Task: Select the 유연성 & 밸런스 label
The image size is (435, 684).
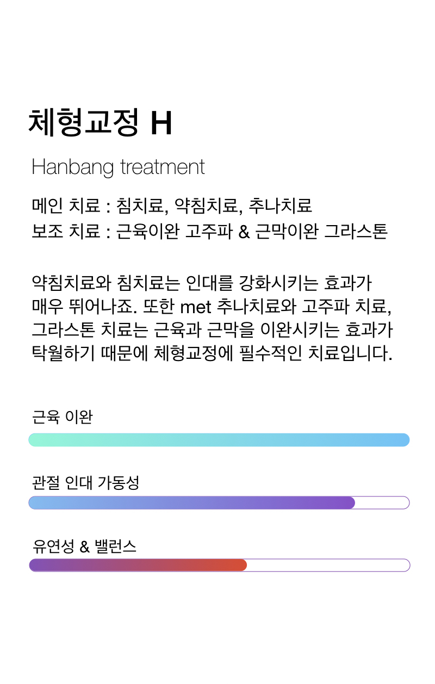Action: coord(84,546)
